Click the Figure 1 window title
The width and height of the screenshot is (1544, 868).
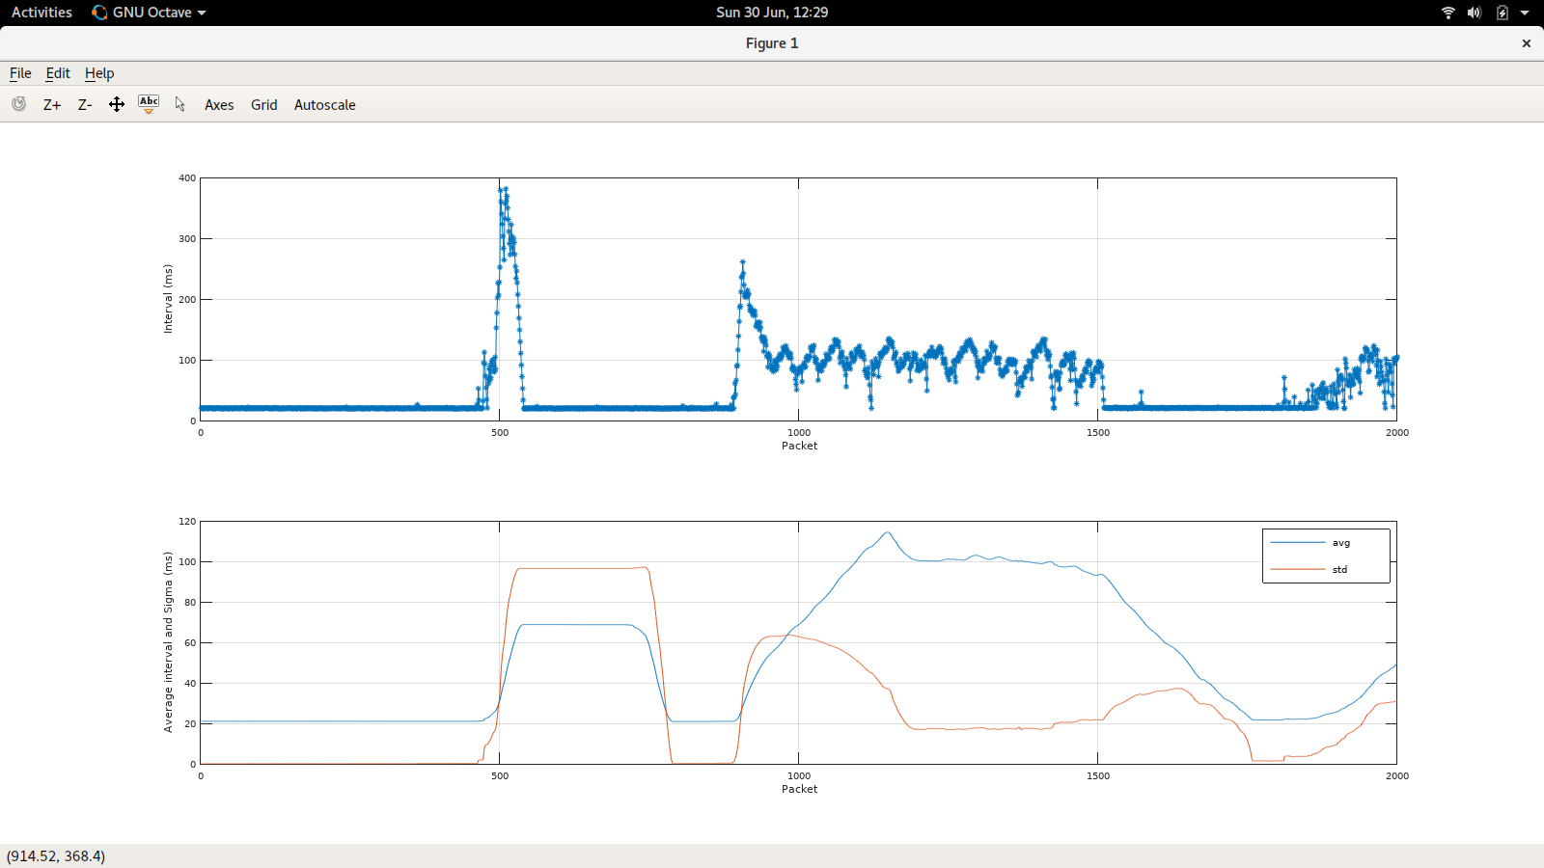772,43
